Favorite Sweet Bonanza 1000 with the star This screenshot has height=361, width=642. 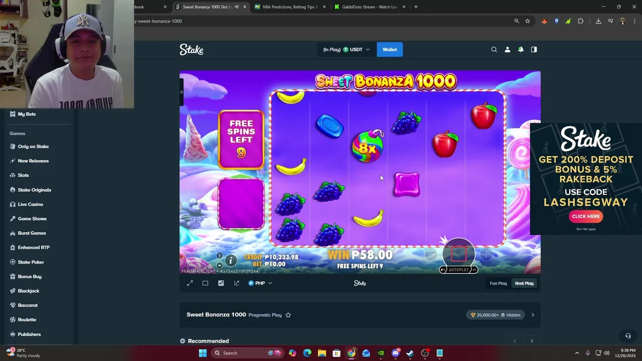pos(288,315)
